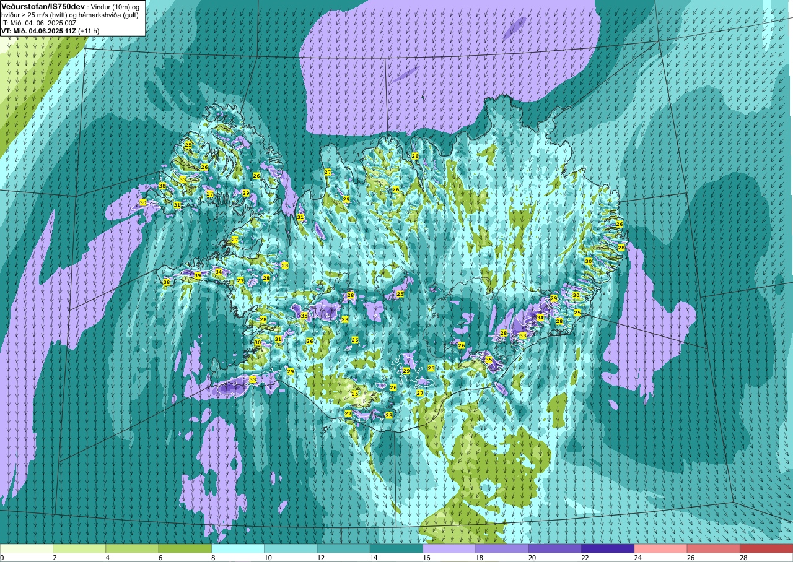Select the 16–18 m/s lavender legend swatch

point(449,548)
